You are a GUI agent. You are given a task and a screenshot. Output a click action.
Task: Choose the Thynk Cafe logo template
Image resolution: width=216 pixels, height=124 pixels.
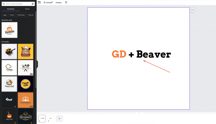25,84
